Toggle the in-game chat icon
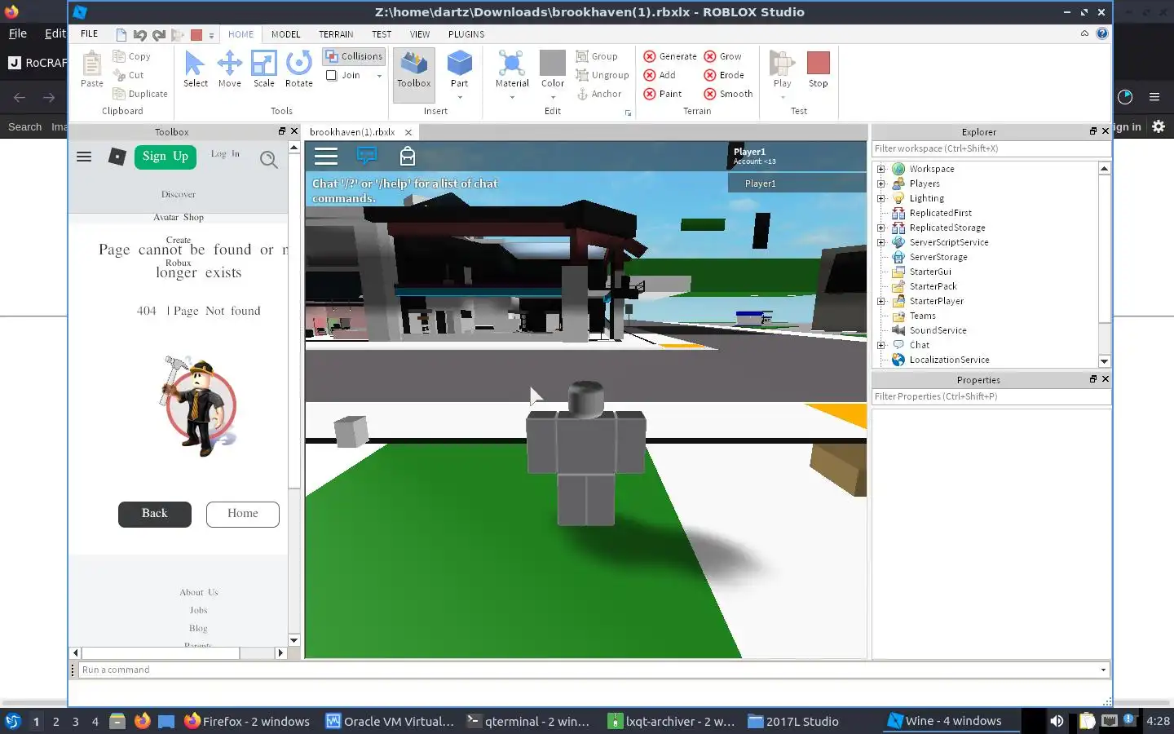 [x=367, y=156]
